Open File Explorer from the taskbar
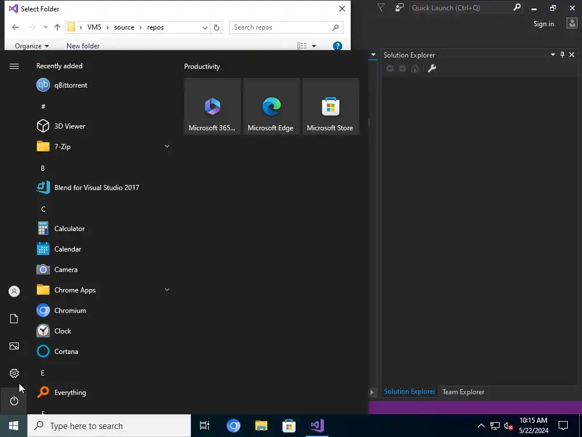Viewport: 582px width, 437px height. (261, 426)
